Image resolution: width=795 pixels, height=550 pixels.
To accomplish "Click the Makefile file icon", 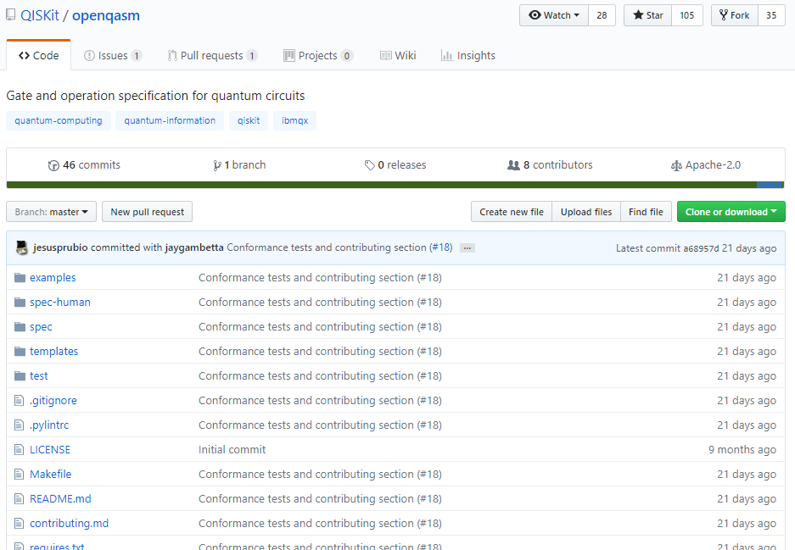I will [20, 474].
